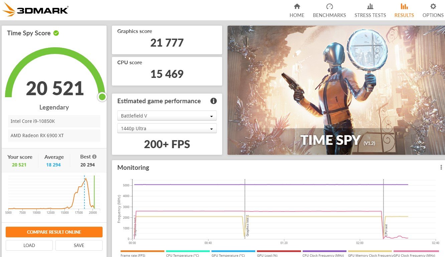Click the 200+ FPS estimate
Viewport: 445px width, 257px height.
(167, 144)
